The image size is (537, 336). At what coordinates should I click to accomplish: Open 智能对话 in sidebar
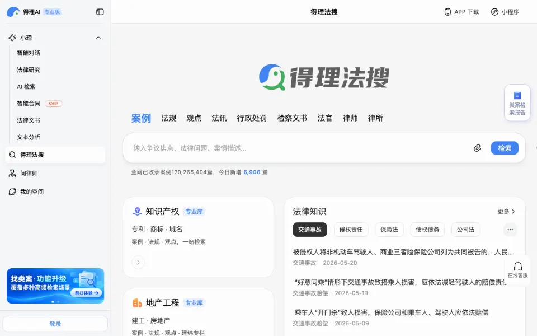tap(29, 53)
